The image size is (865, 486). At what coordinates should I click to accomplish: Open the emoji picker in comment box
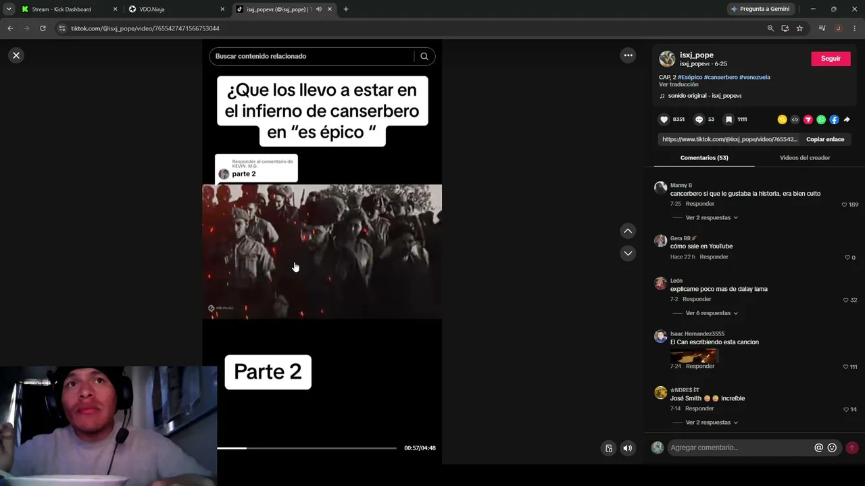click(x=832, y=448)
